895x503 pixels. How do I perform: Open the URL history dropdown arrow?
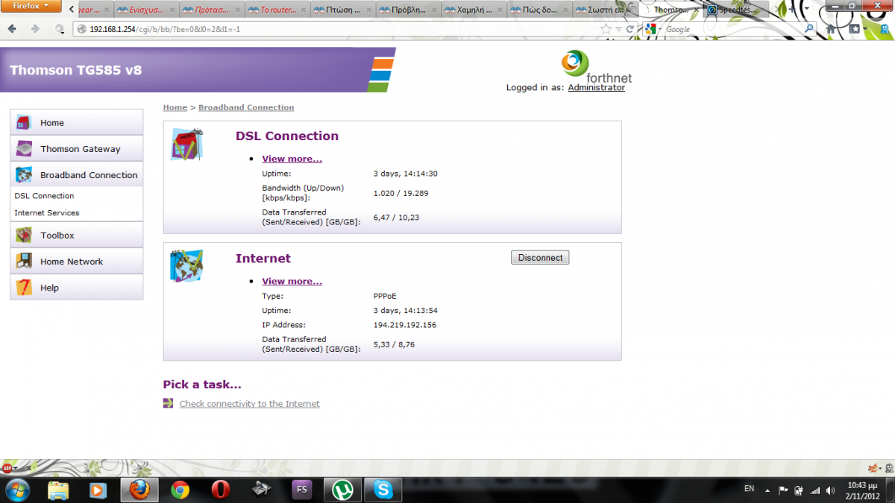pyautogui.click(x=618, y=29)
